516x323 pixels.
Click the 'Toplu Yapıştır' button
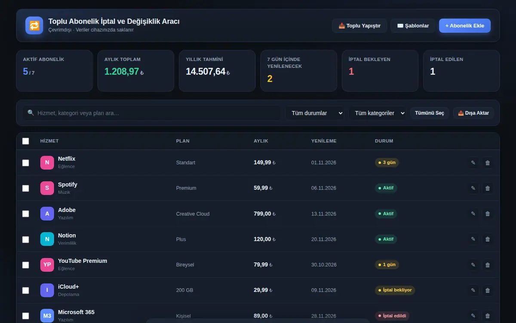[359, 26]
